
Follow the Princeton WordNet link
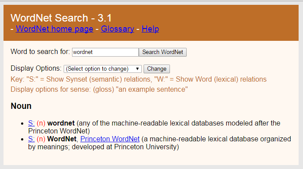tap(110, 139)
